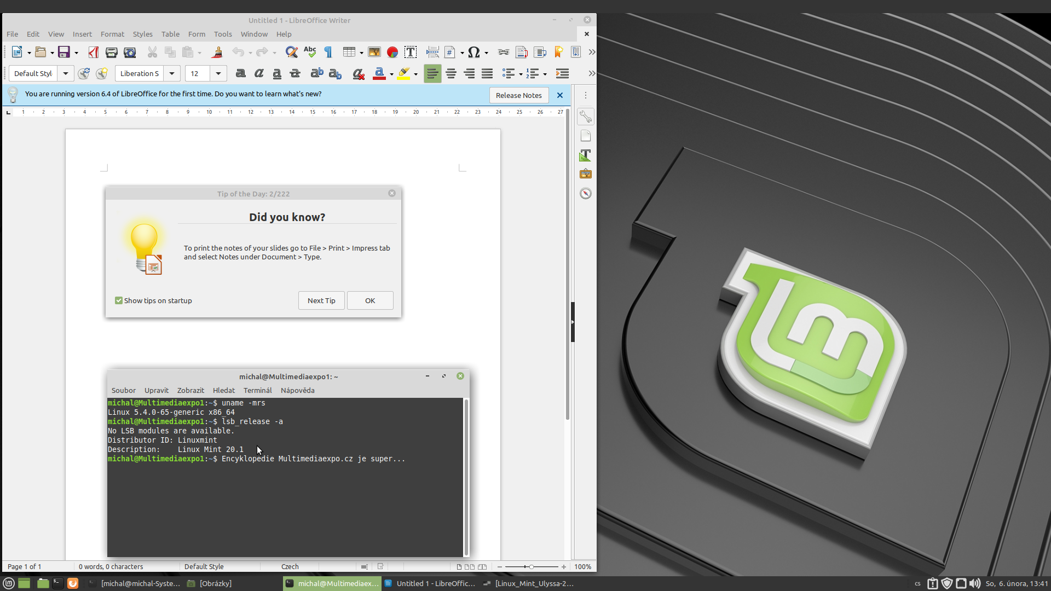Viewport: 1051px width, 591px height.
Task: Expand the font name dropdown
Action: [x=172, y=73]
